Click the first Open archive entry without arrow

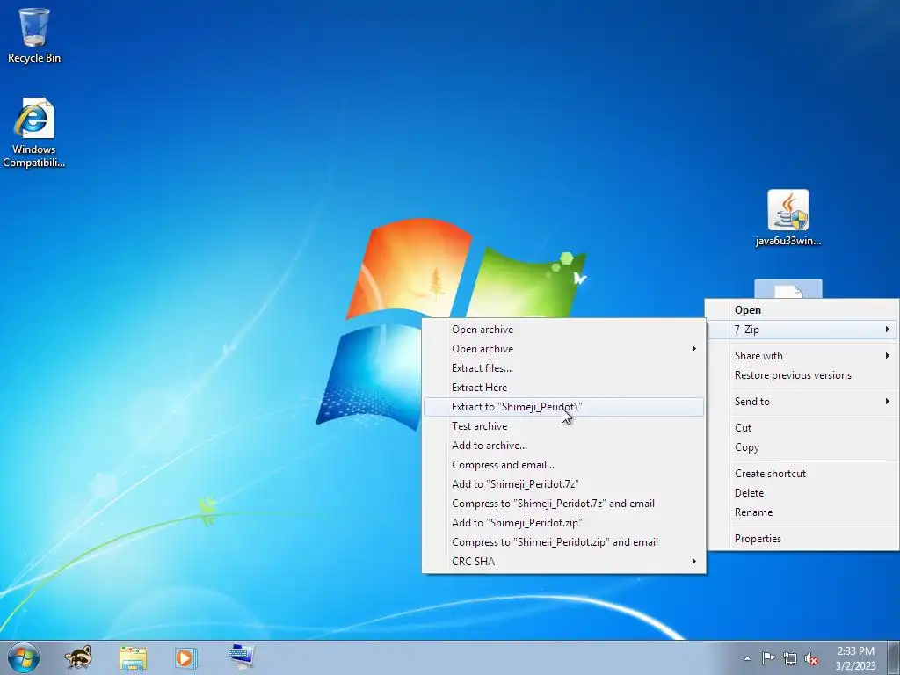tap(563, 330)
